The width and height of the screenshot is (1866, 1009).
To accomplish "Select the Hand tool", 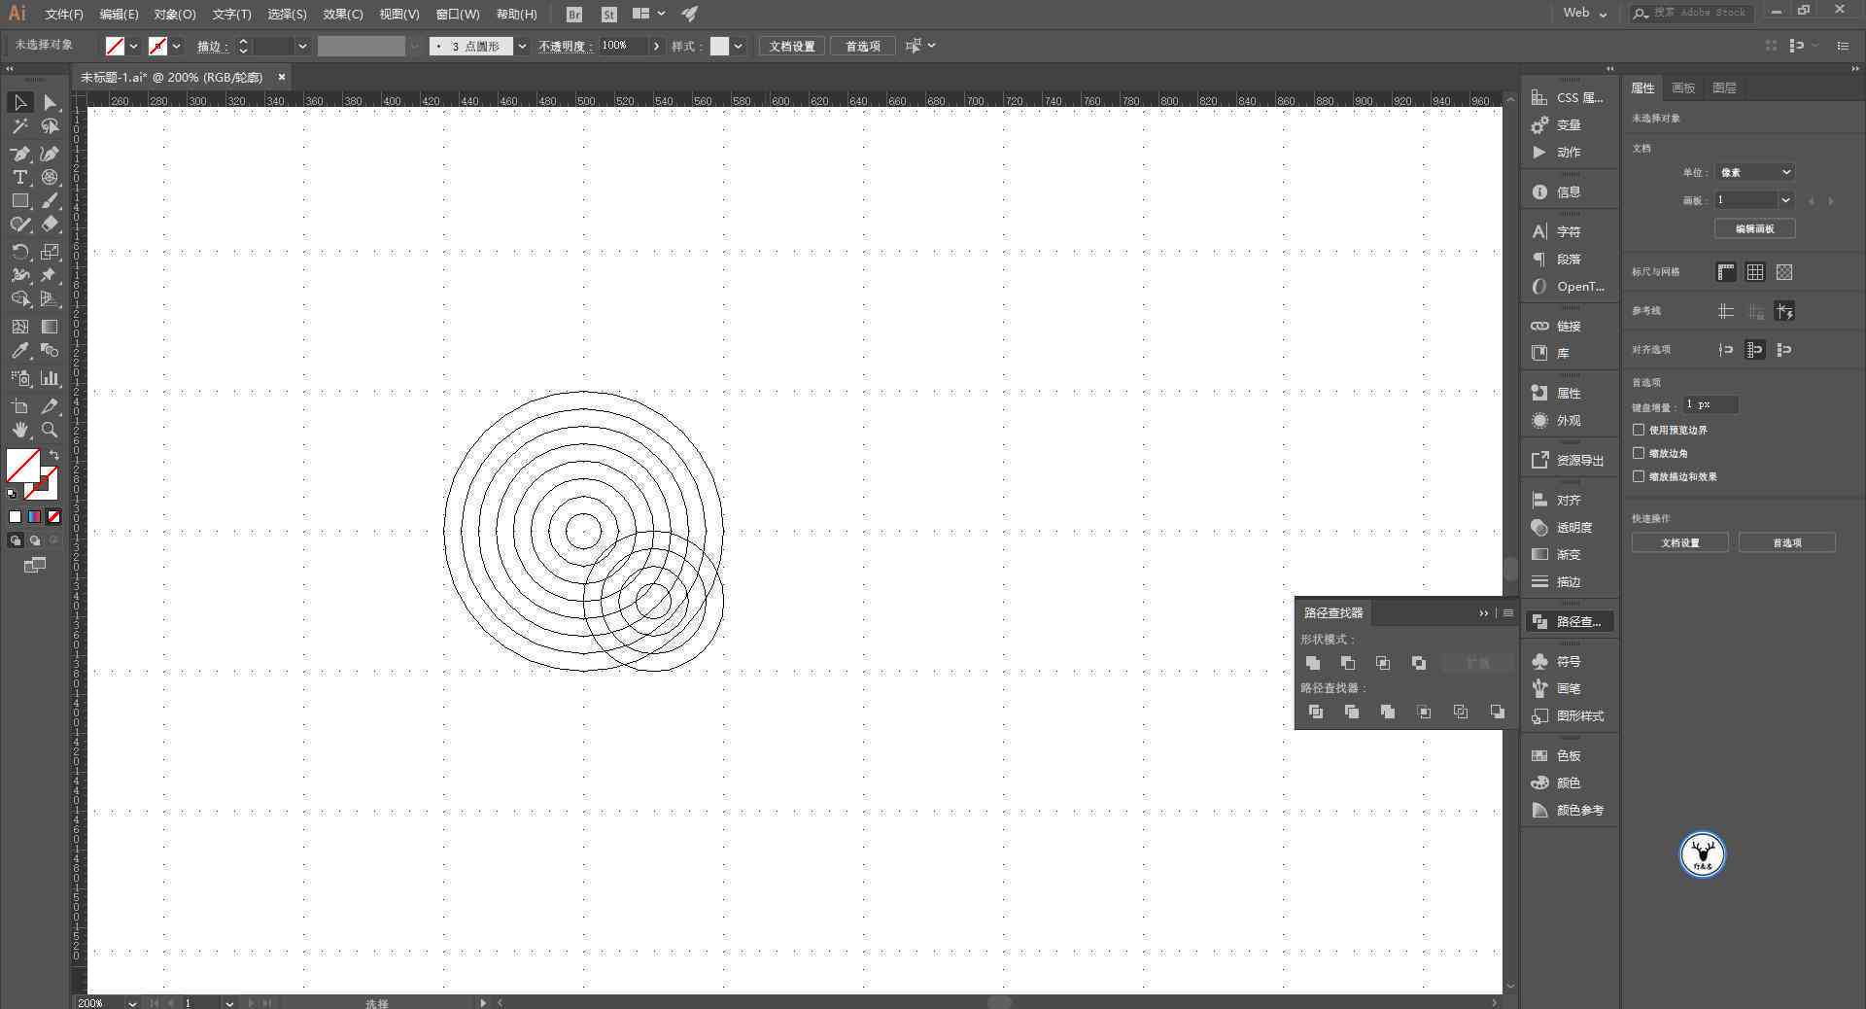I will click(x=19, y=430).
